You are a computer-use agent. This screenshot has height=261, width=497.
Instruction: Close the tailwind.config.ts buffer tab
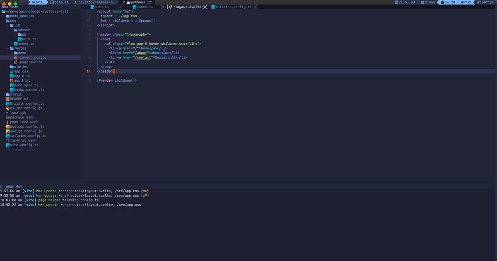[255, 7]
